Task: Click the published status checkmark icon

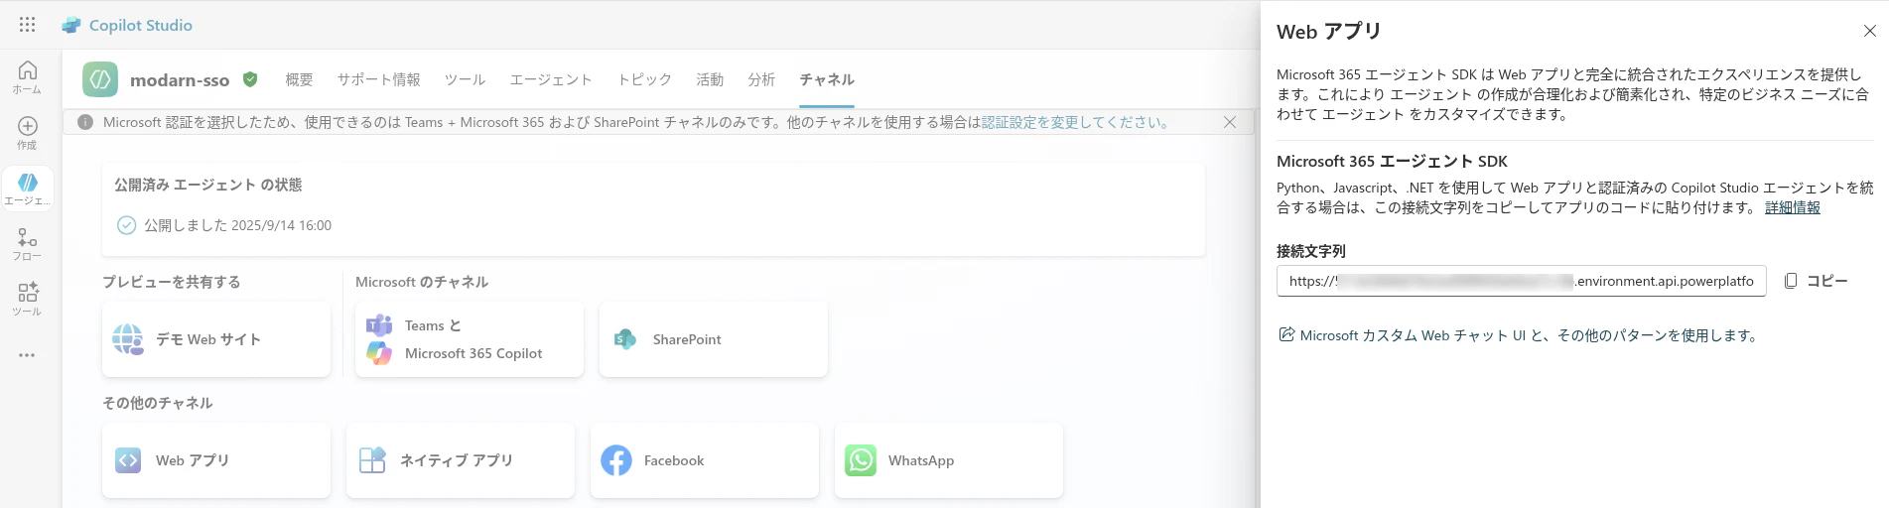Action: coord(127,225)
